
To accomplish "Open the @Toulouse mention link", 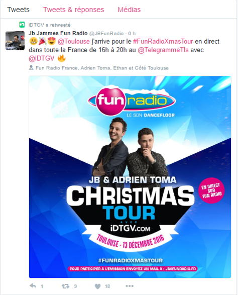I will (74, 41).
